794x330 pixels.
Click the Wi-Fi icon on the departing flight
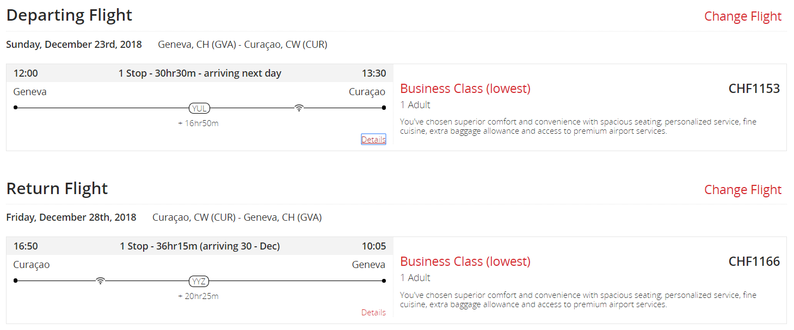coord(299,108)
